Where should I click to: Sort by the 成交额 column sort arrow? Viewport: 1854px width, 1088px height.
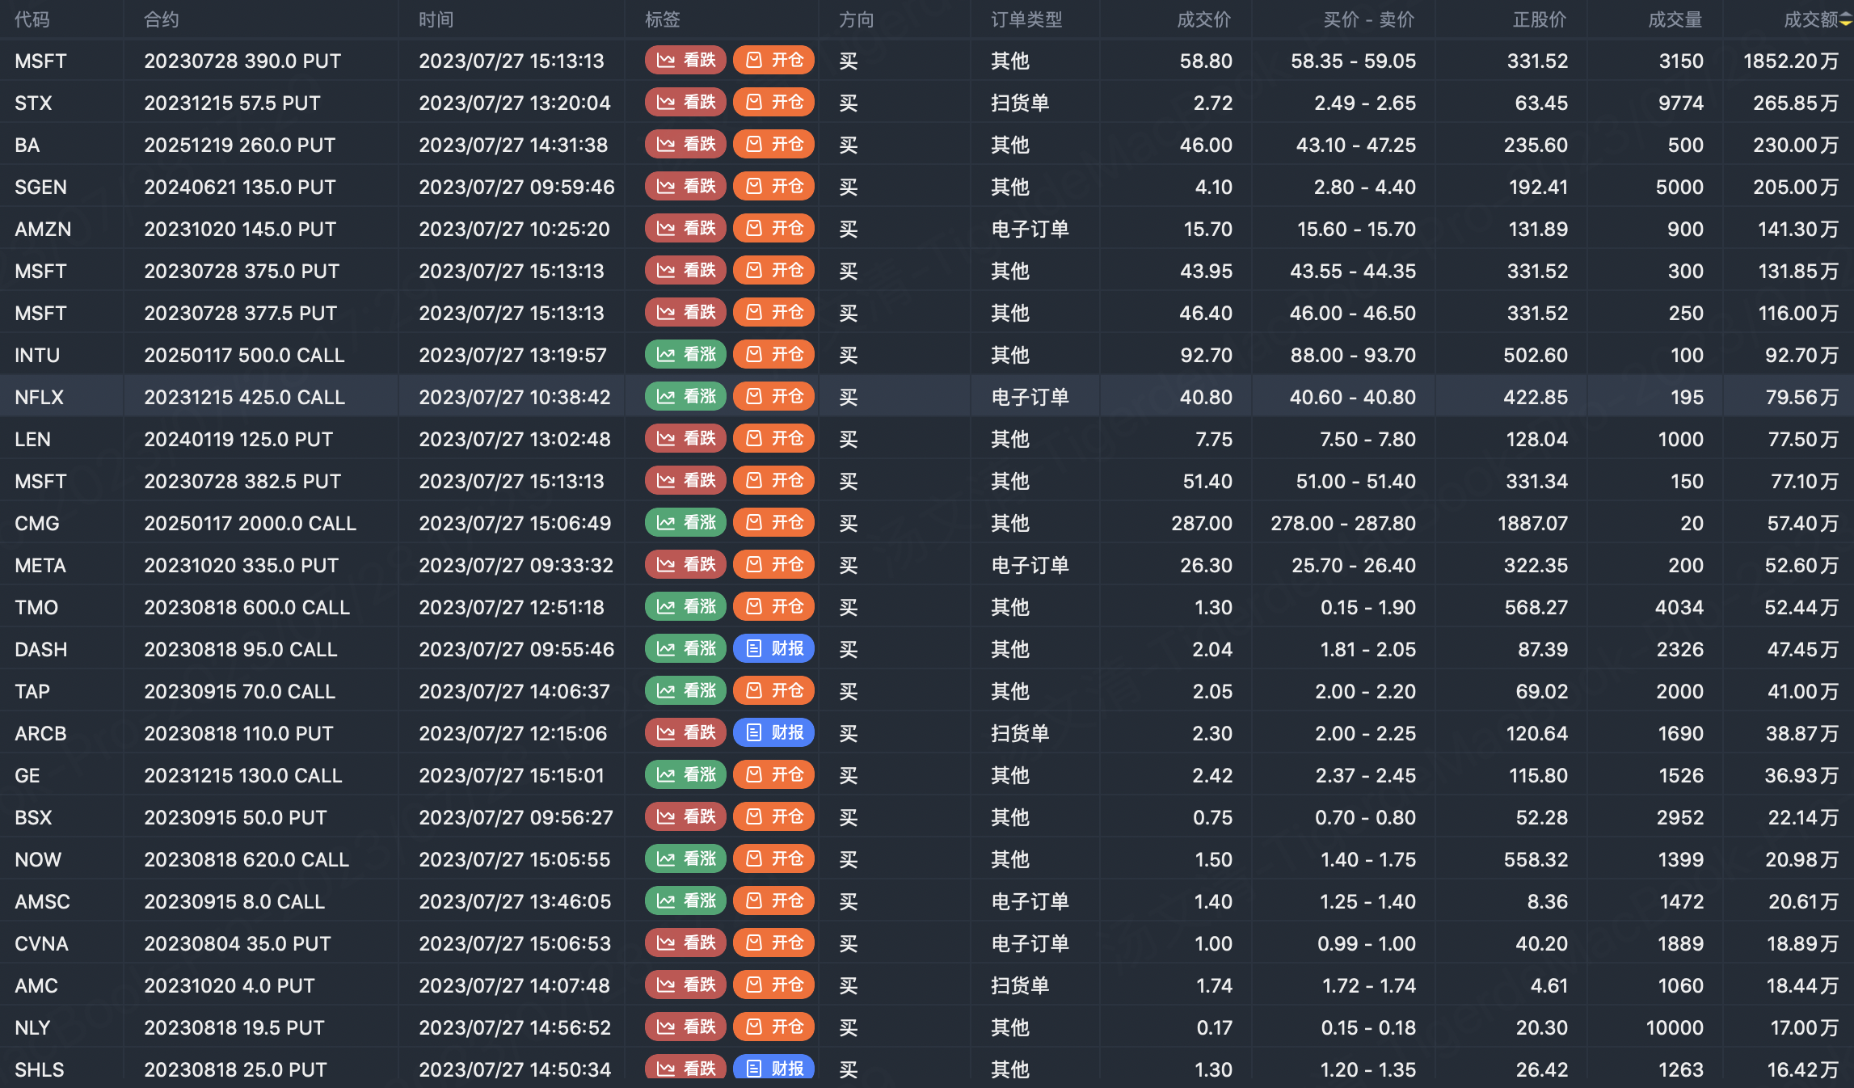pos(1846,20)
